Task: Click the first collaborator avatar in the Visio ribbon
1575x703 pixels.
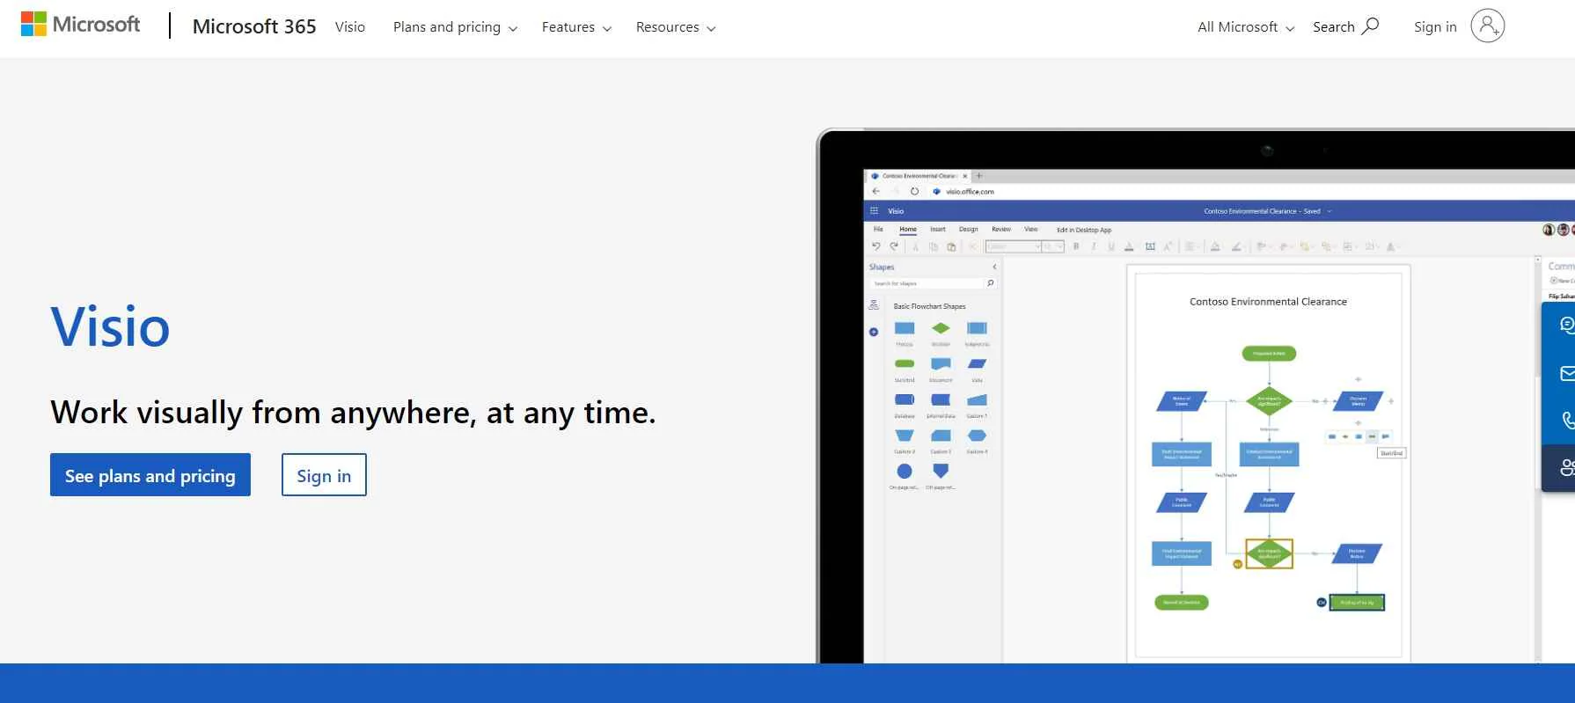Action: 1549,230
